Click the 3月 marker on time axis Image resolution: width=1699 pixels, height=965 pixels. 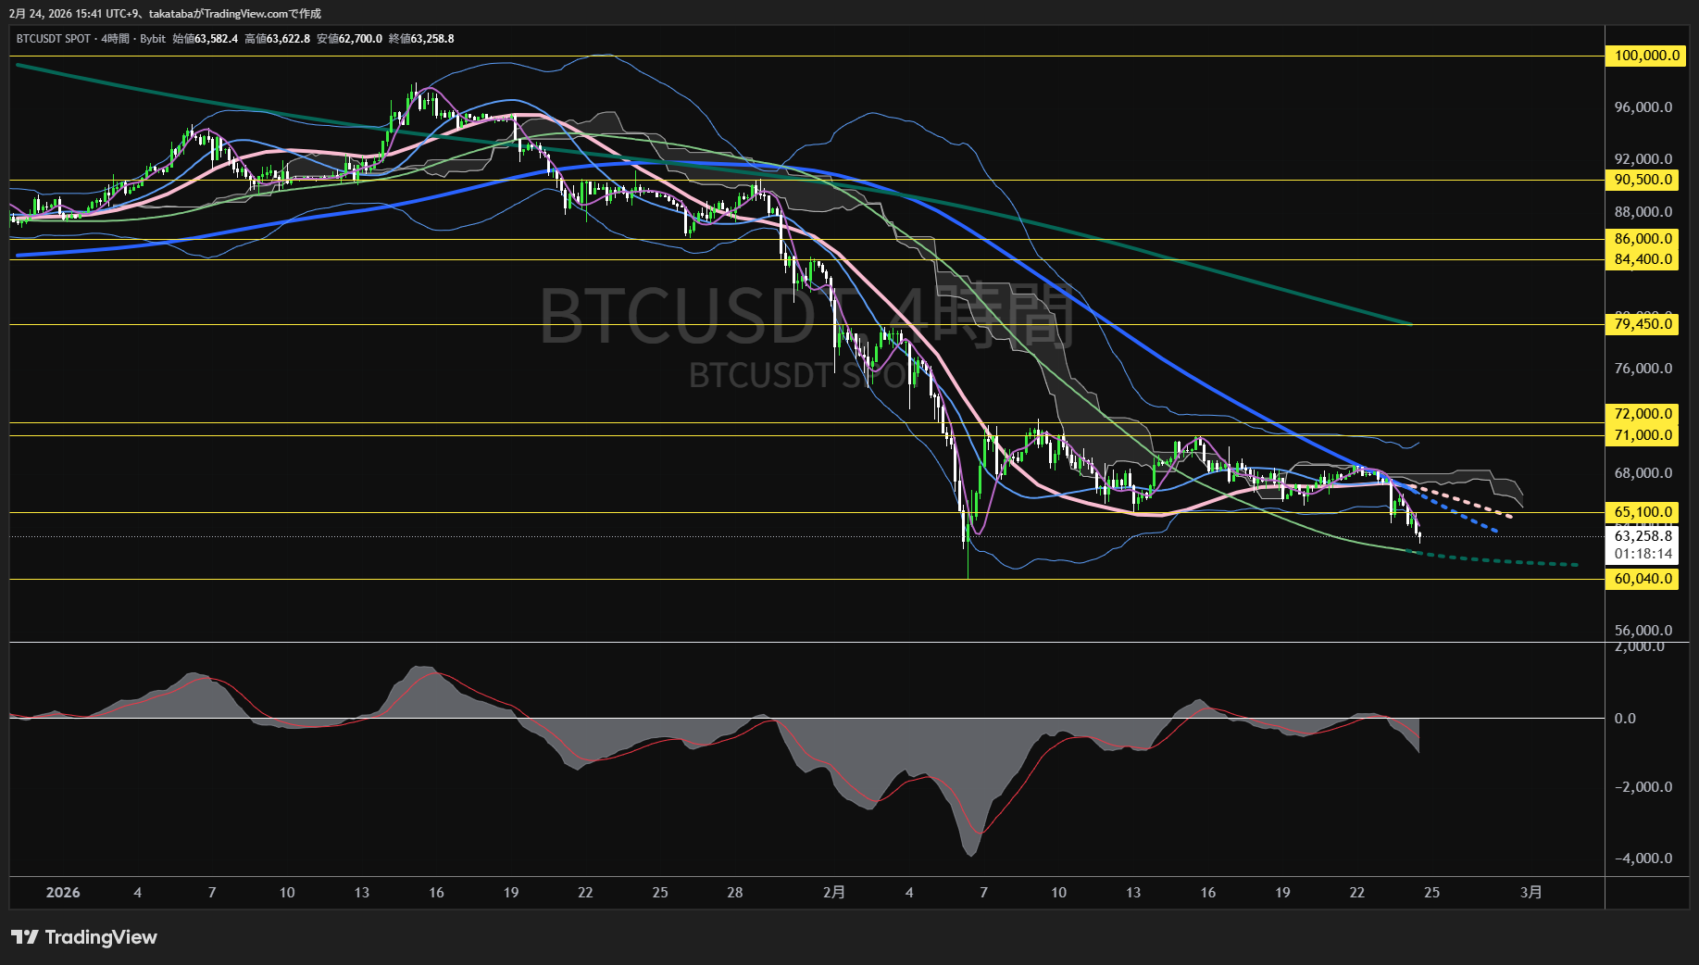(x=1531, y=893)
